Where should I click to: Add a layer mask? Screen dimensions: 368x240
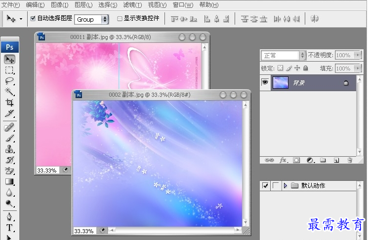[296, 160]
